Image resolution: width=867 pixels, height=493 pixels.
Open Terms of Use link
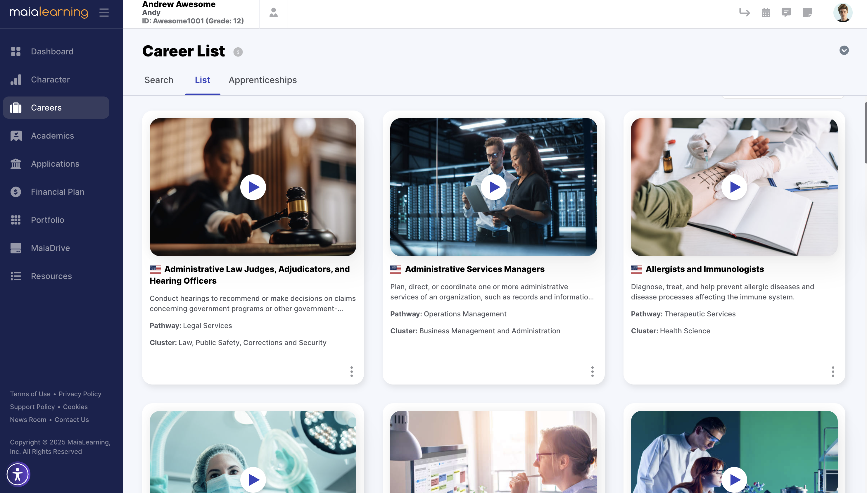coord(30,394)
